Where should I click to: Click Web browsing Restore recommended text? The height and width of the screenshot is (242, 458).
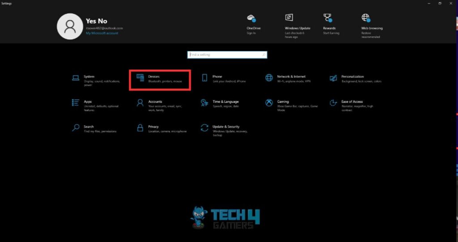(371, 35)
